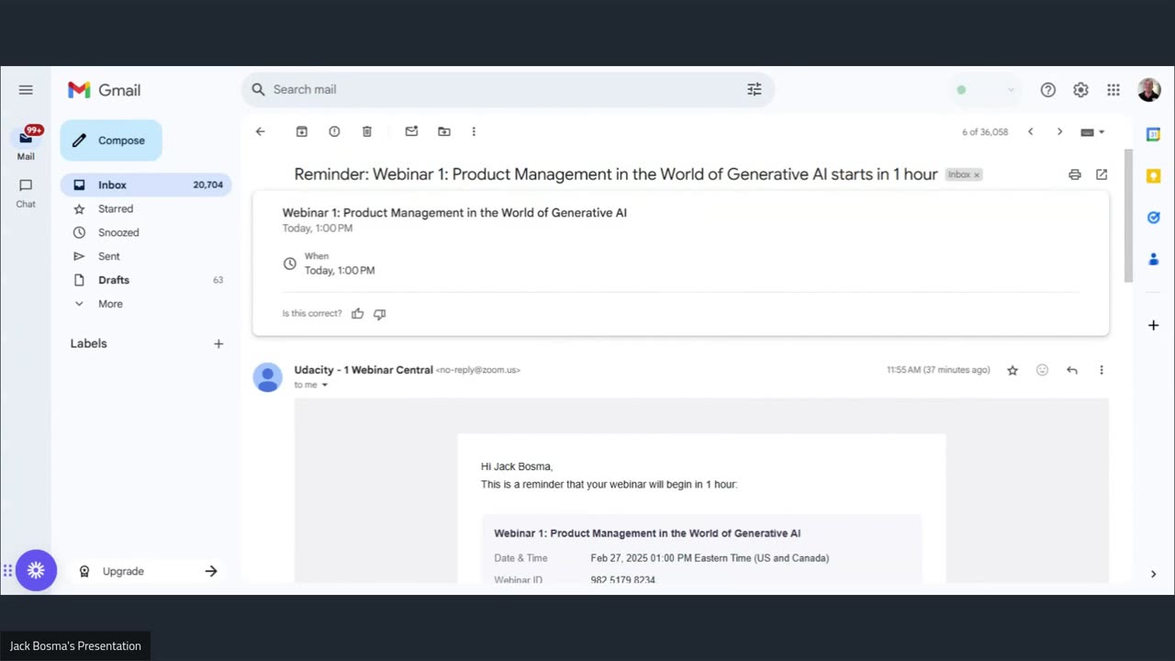The height and width of the screenshot is (661, 1175).
Task: Open the Support help icon
Action: [1048, 90]
